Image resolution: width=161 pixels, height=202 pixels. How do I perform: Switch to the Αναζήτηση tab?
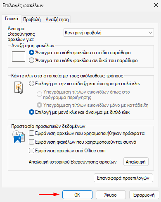pyautogui.click(x=57, y=19)
